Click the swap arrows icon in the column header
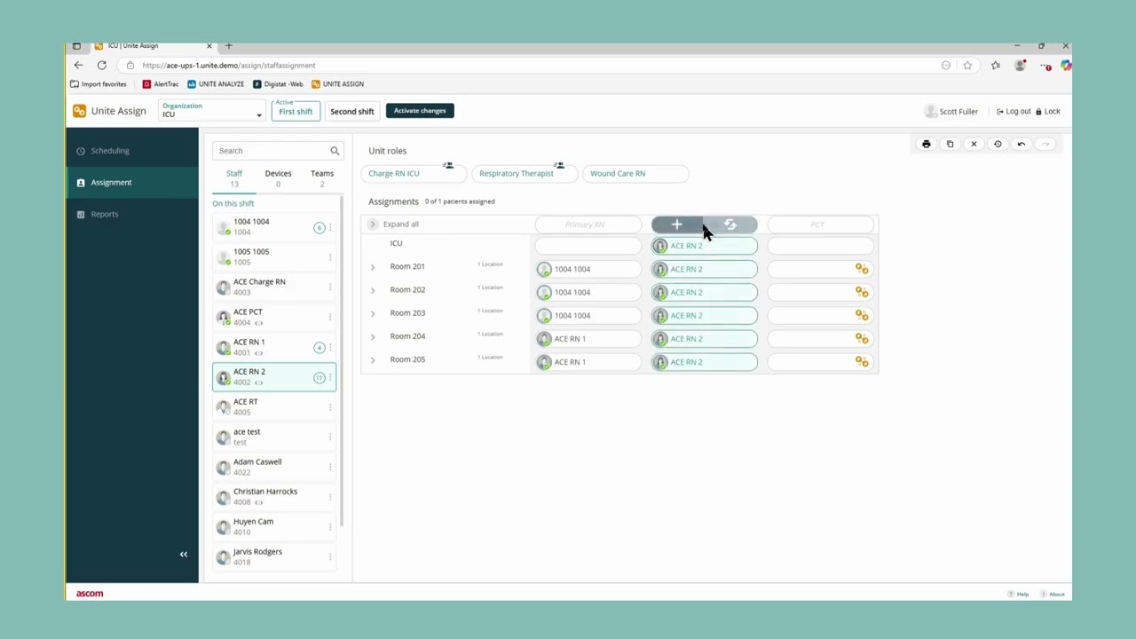The width and height of the screenshot is (1136, 639). coord(730,225)
